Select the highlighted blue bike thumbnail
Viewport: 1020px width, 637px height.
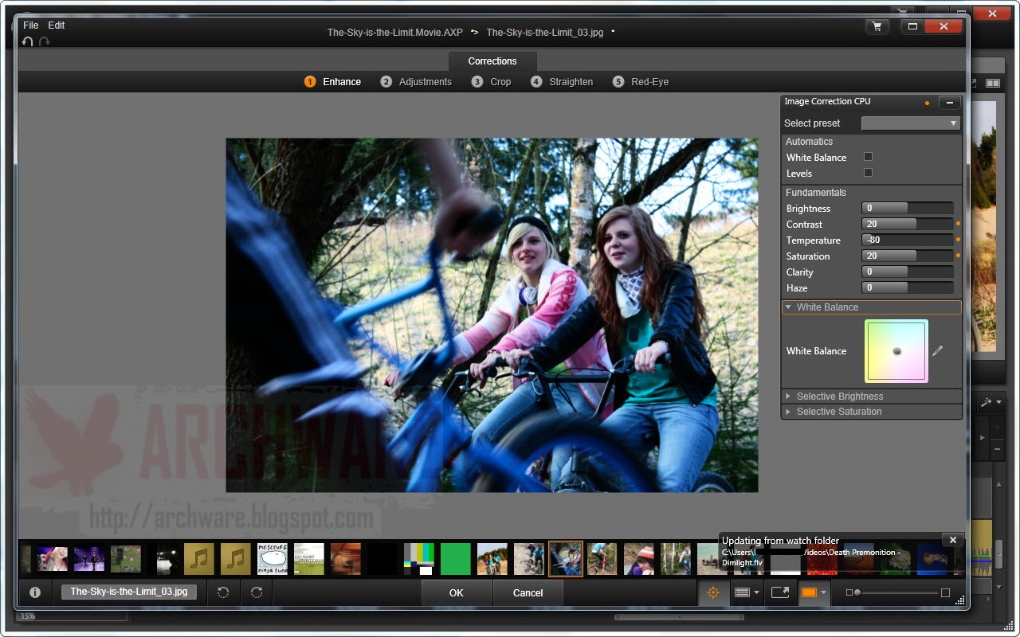[x=566, y=559]
